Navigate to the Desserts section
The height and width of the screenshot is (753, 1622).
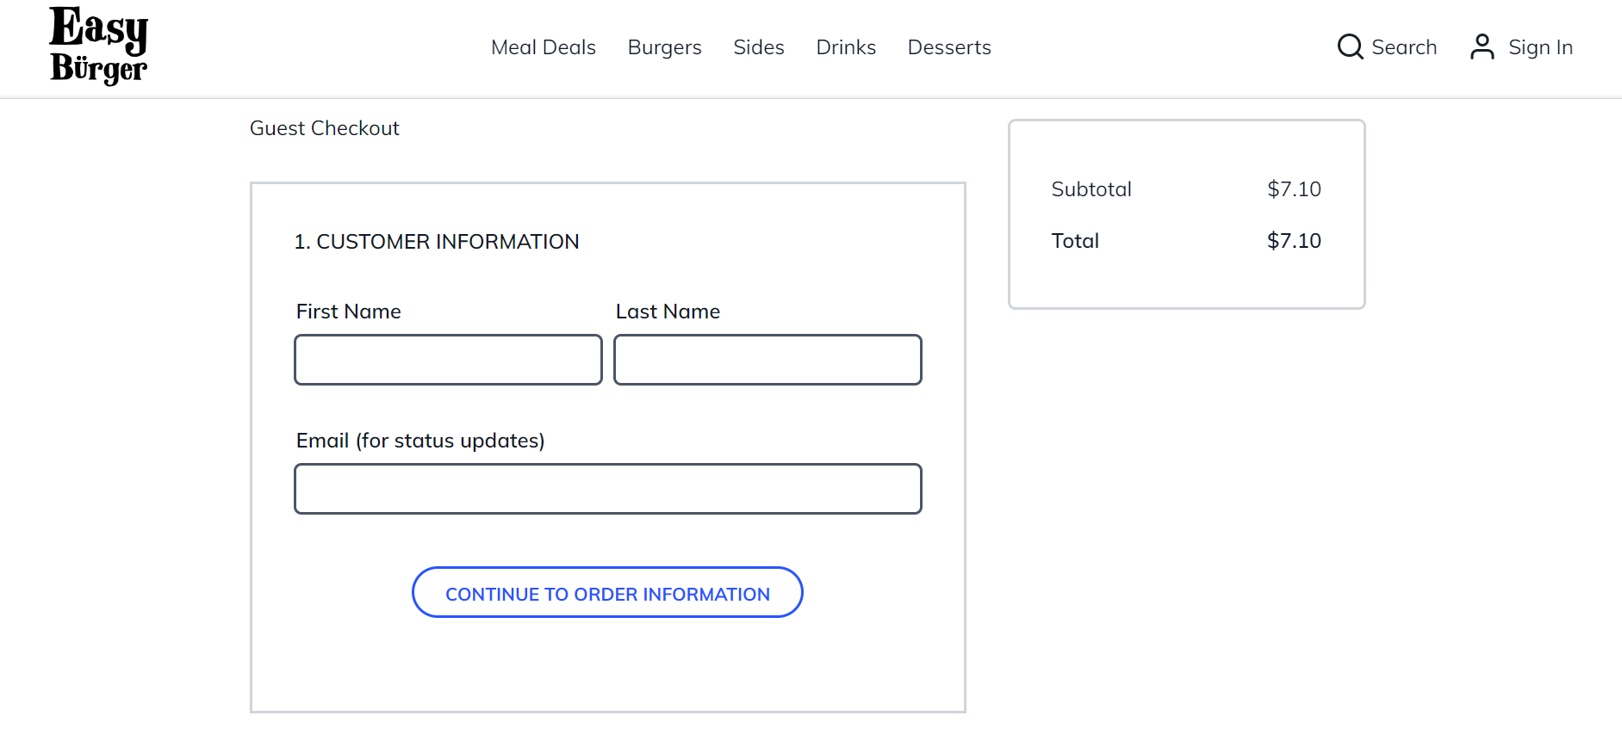click(948, 47)
